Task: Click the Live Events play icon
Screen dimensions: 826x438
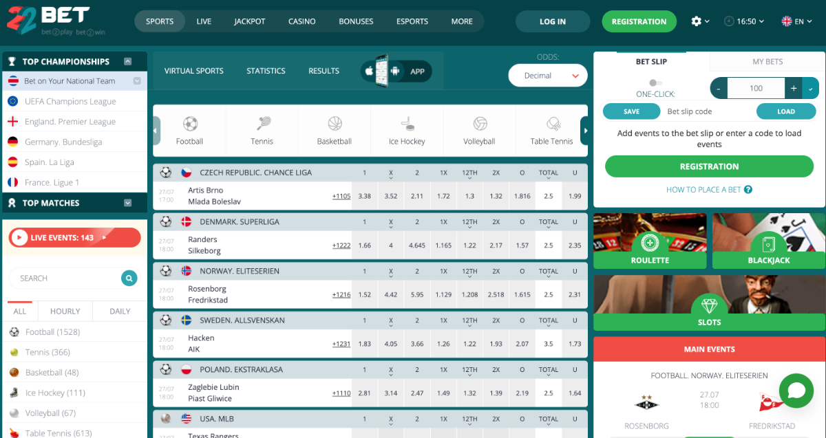Action: [19, 237]
